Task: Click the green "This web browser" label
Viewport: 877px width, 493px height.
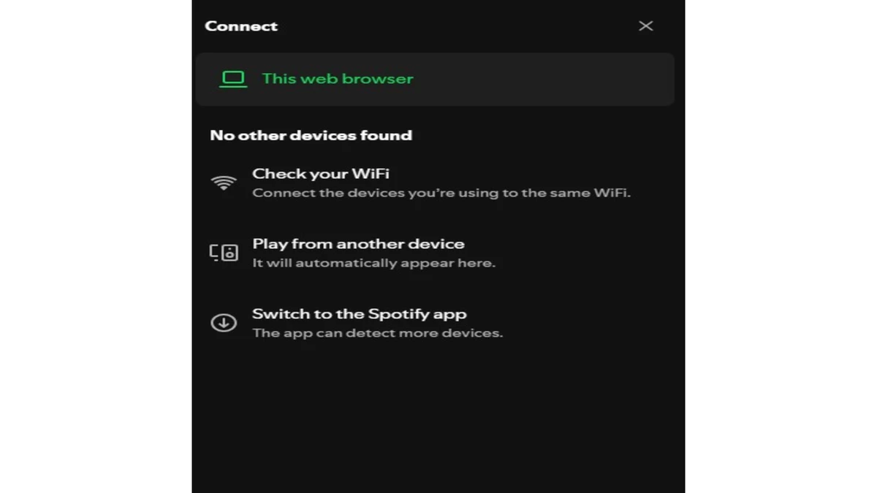Action: (337, 78)
